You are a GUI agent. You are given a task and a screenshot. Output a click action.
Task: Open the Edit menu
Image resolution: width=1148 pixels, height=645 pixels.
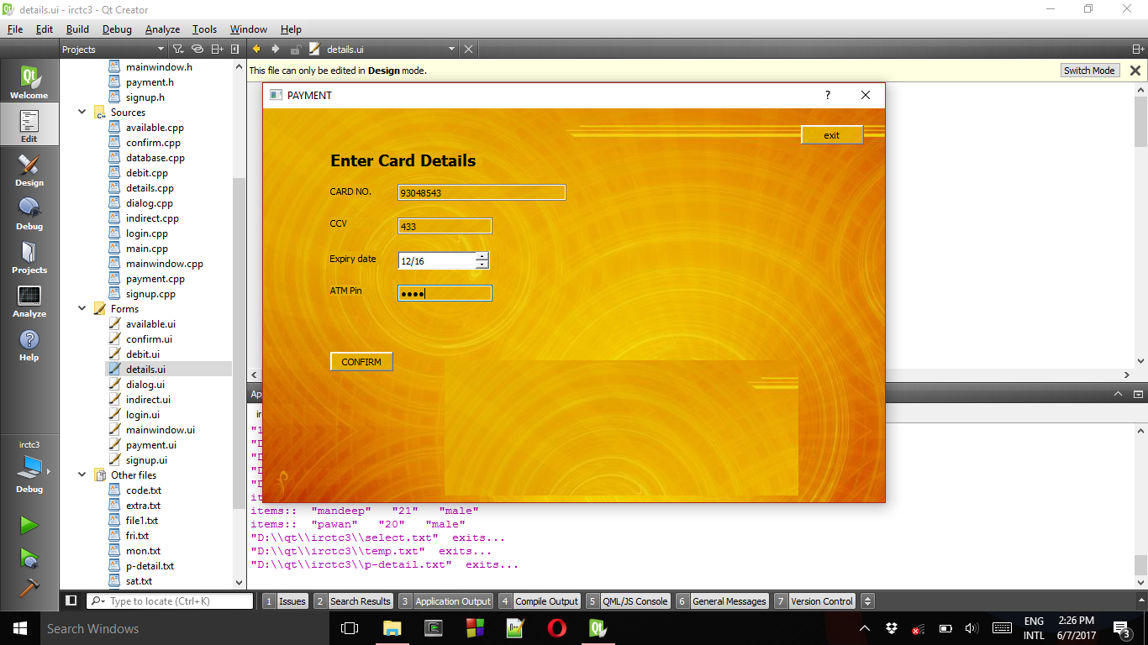45,29
